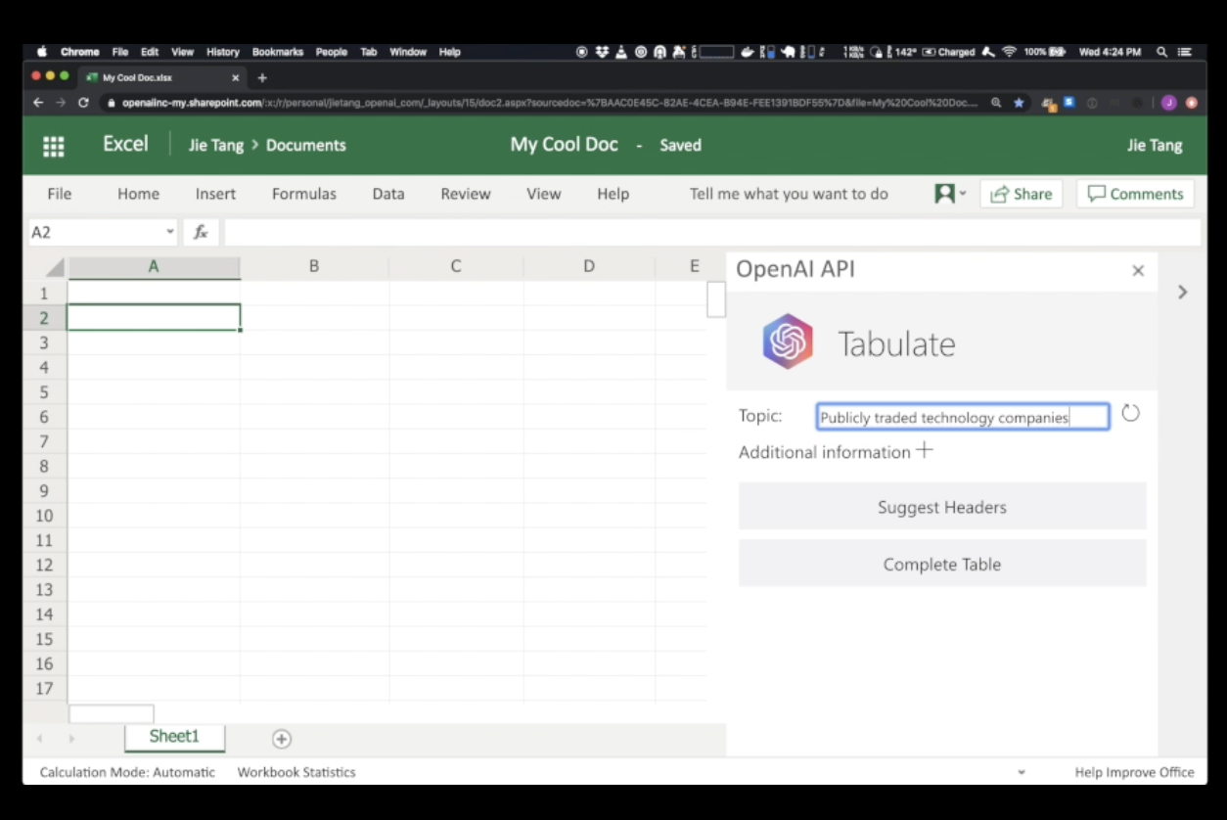The width and height of the screenshot is (1227, 820).
Task: Switch to the Review ribbon tab
Action: 466,194
